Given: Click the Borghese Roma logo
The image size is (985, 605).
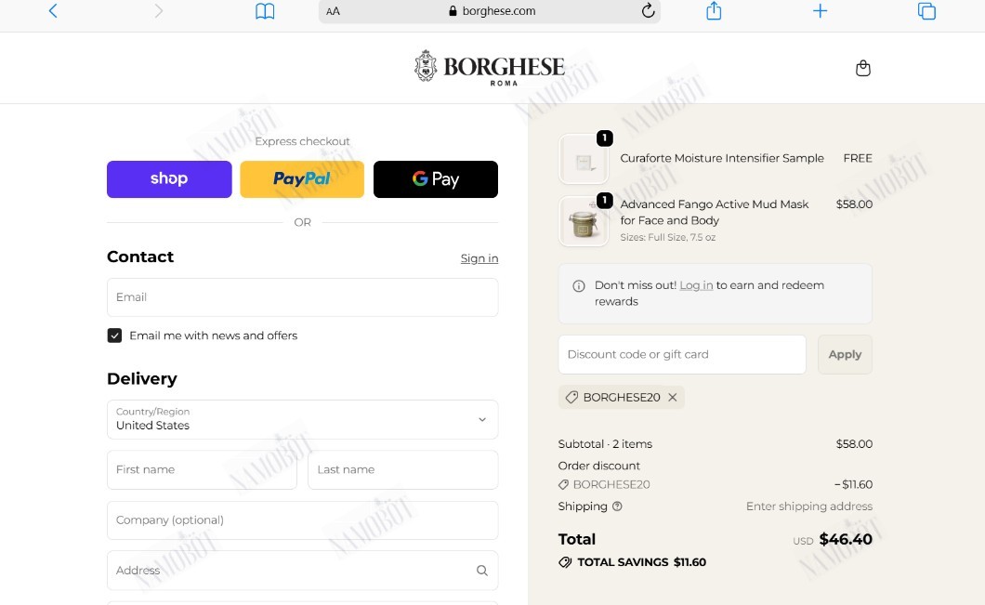Looking at the screenshot, I should pyautogui.click(x=490, y=67).
